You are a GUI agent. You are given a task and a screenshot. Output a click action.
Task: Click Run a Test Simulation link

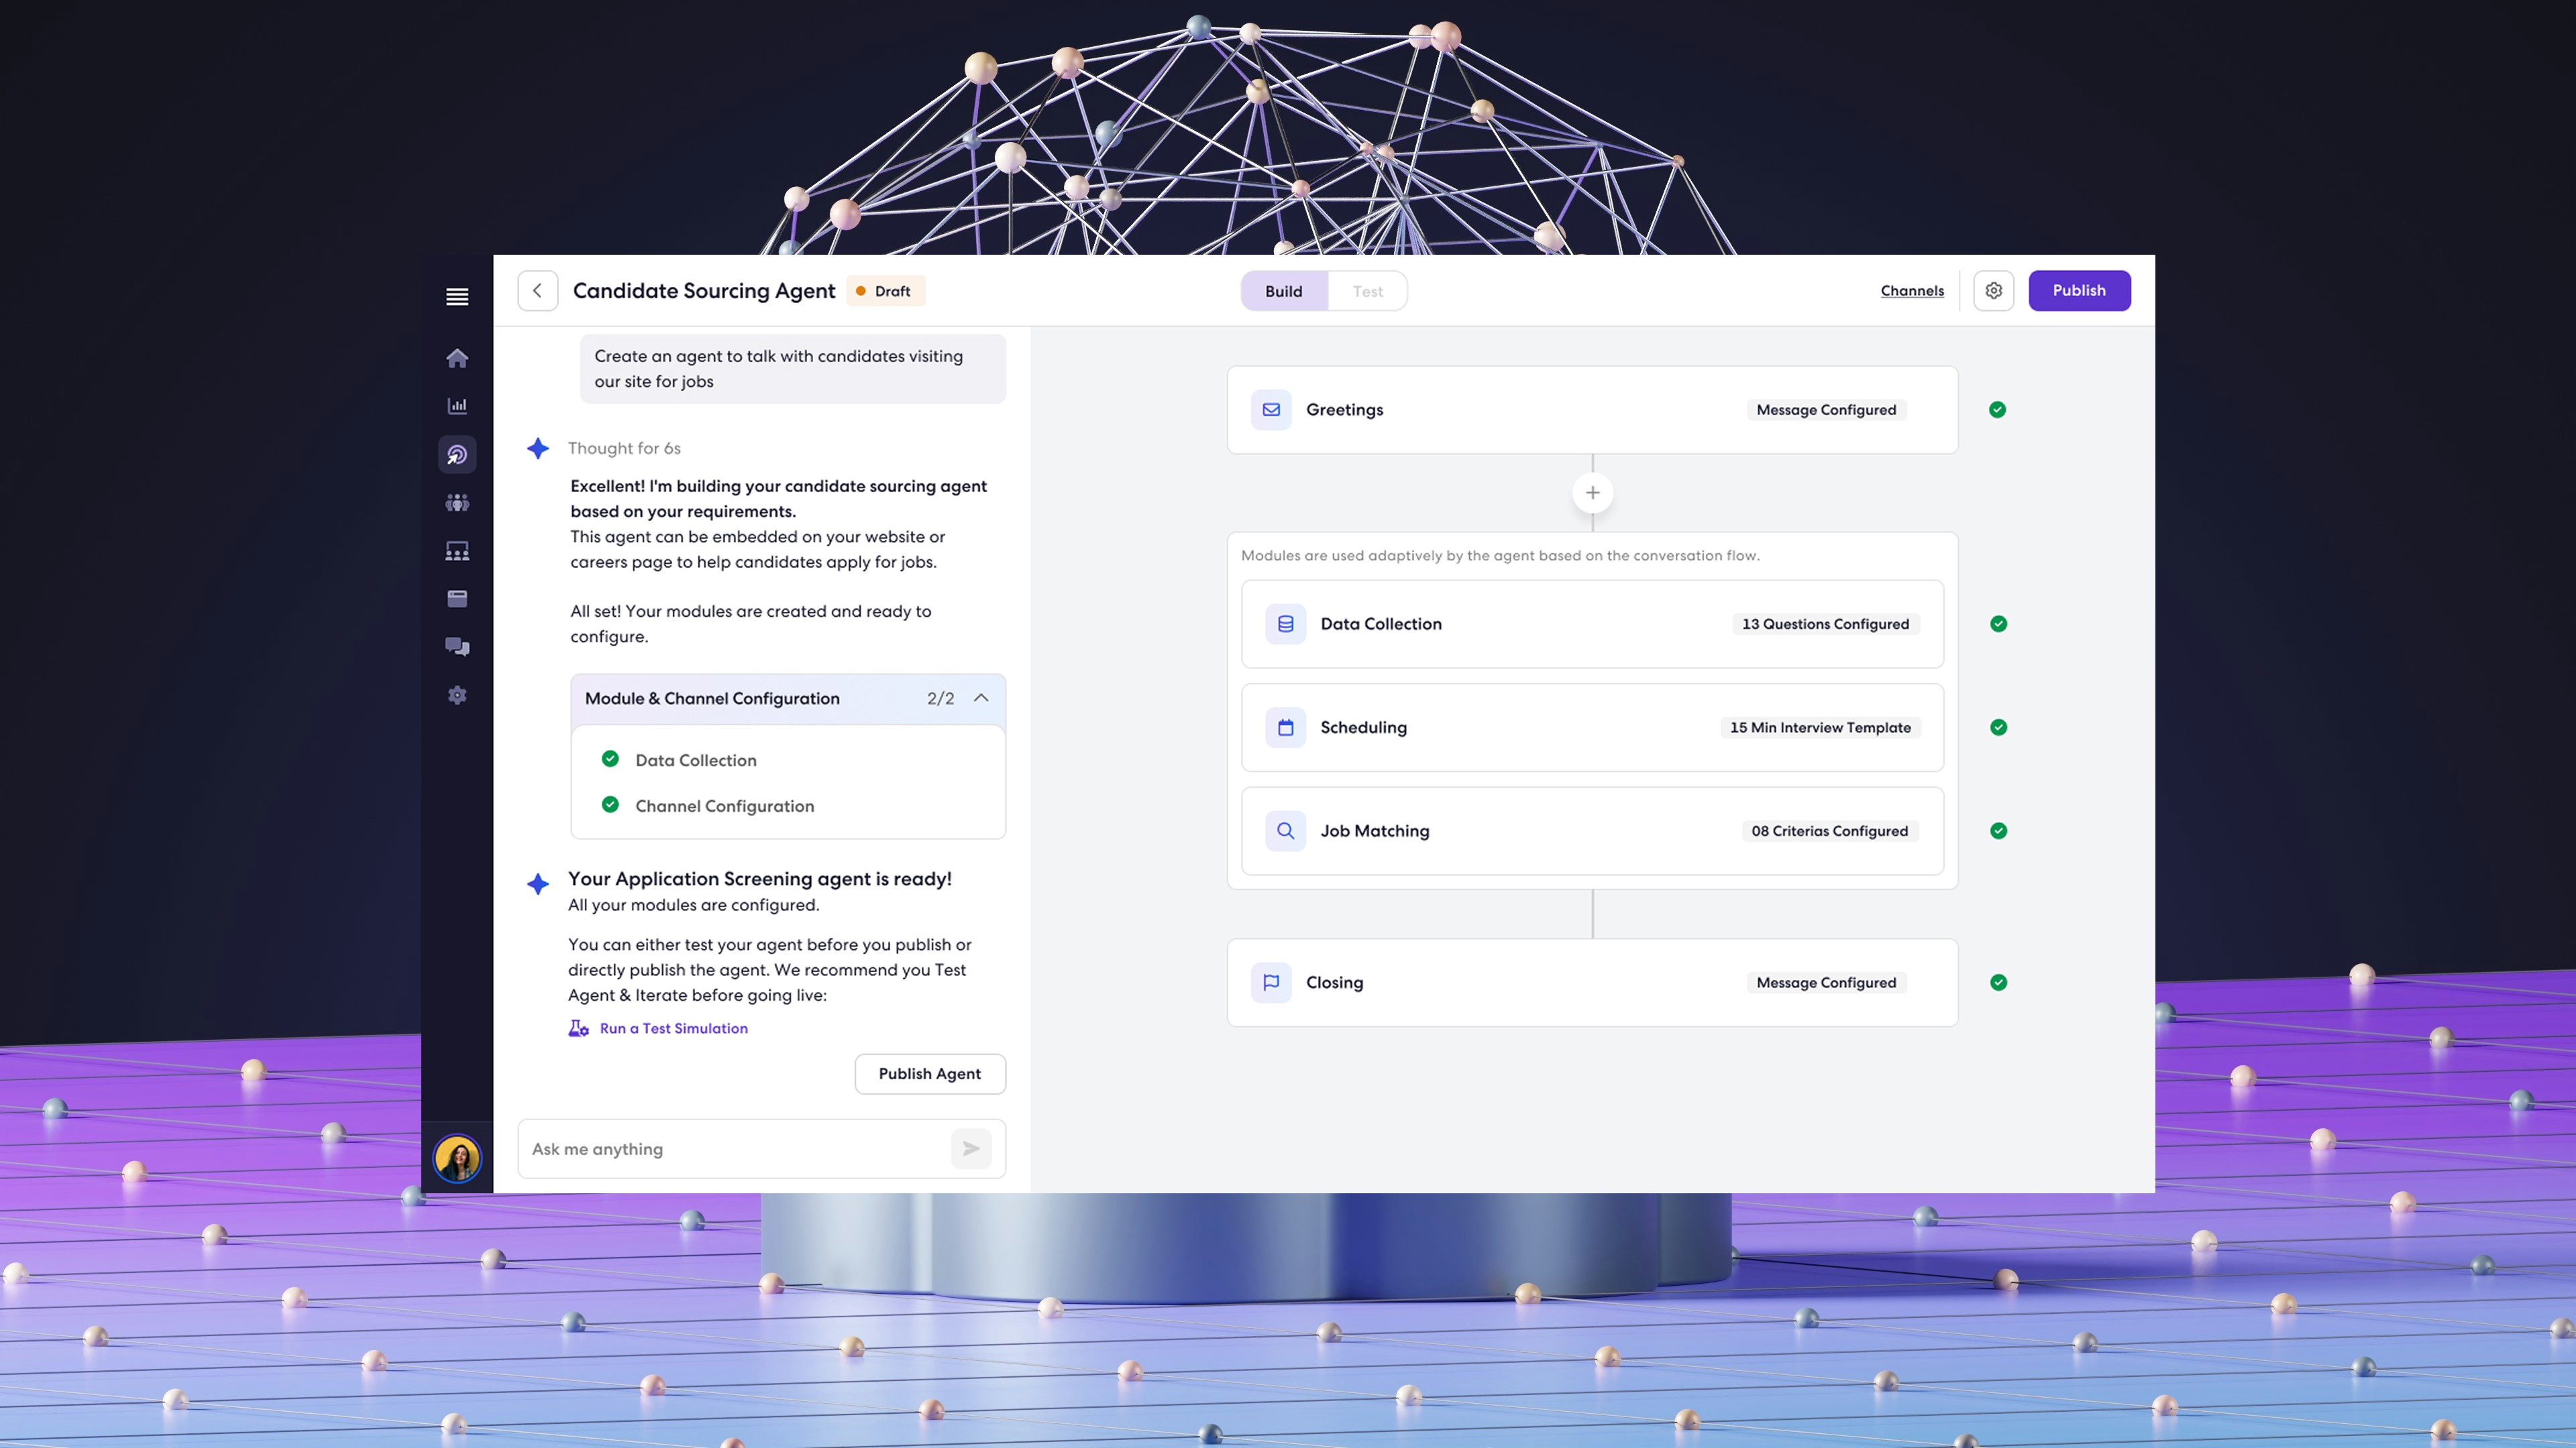pyautogui.click(x=673, y=1028)
